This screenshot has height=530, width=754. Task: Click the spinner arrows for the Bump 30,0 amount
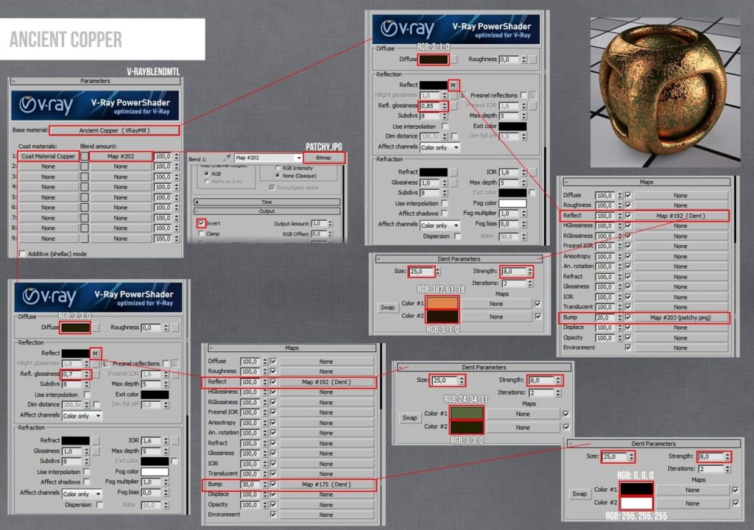[x=266, y=485]
